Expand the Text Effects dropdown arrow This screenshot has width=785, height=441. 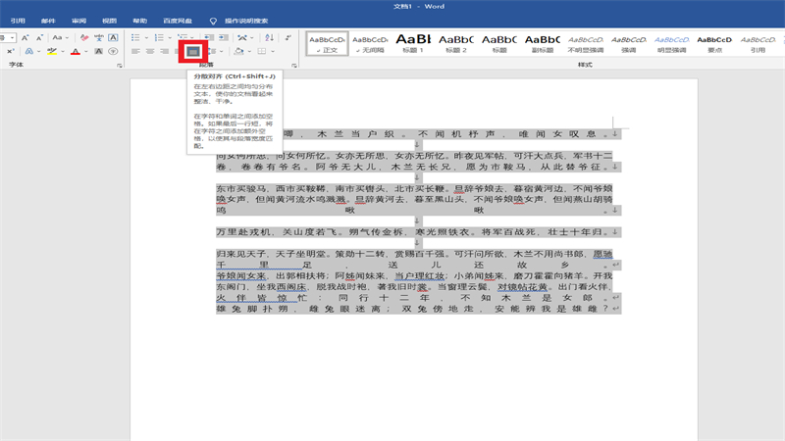pyautogui.click(x=39, y=52)
